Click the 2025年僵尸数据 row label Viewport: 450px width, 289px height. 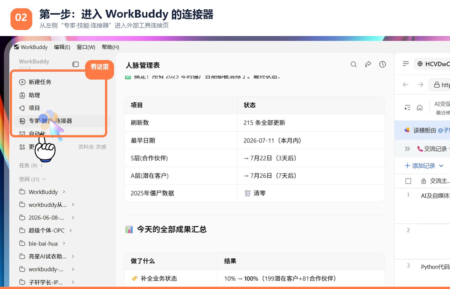point(152,193)
